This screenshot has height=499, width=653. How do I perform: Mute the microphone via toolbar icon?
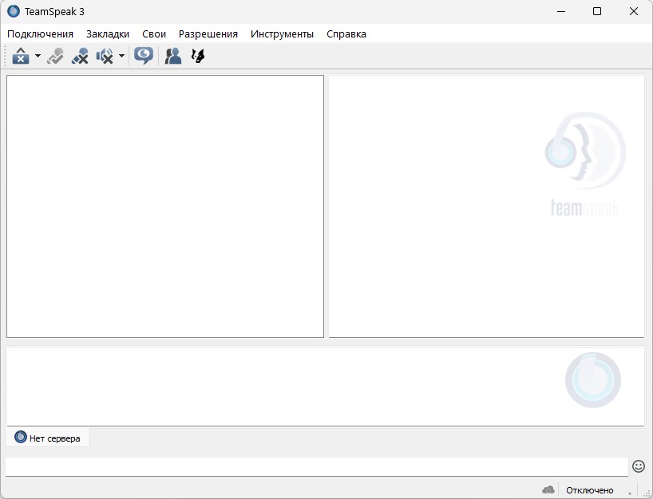click(x=80, y=56)
